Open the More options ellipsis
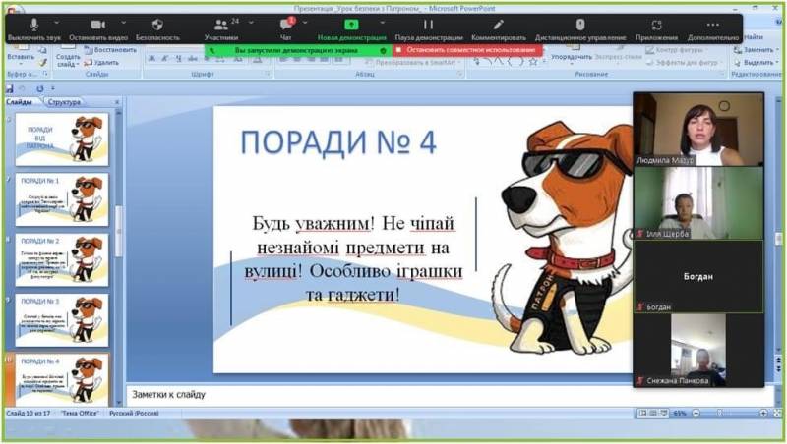 coord(713,25)
